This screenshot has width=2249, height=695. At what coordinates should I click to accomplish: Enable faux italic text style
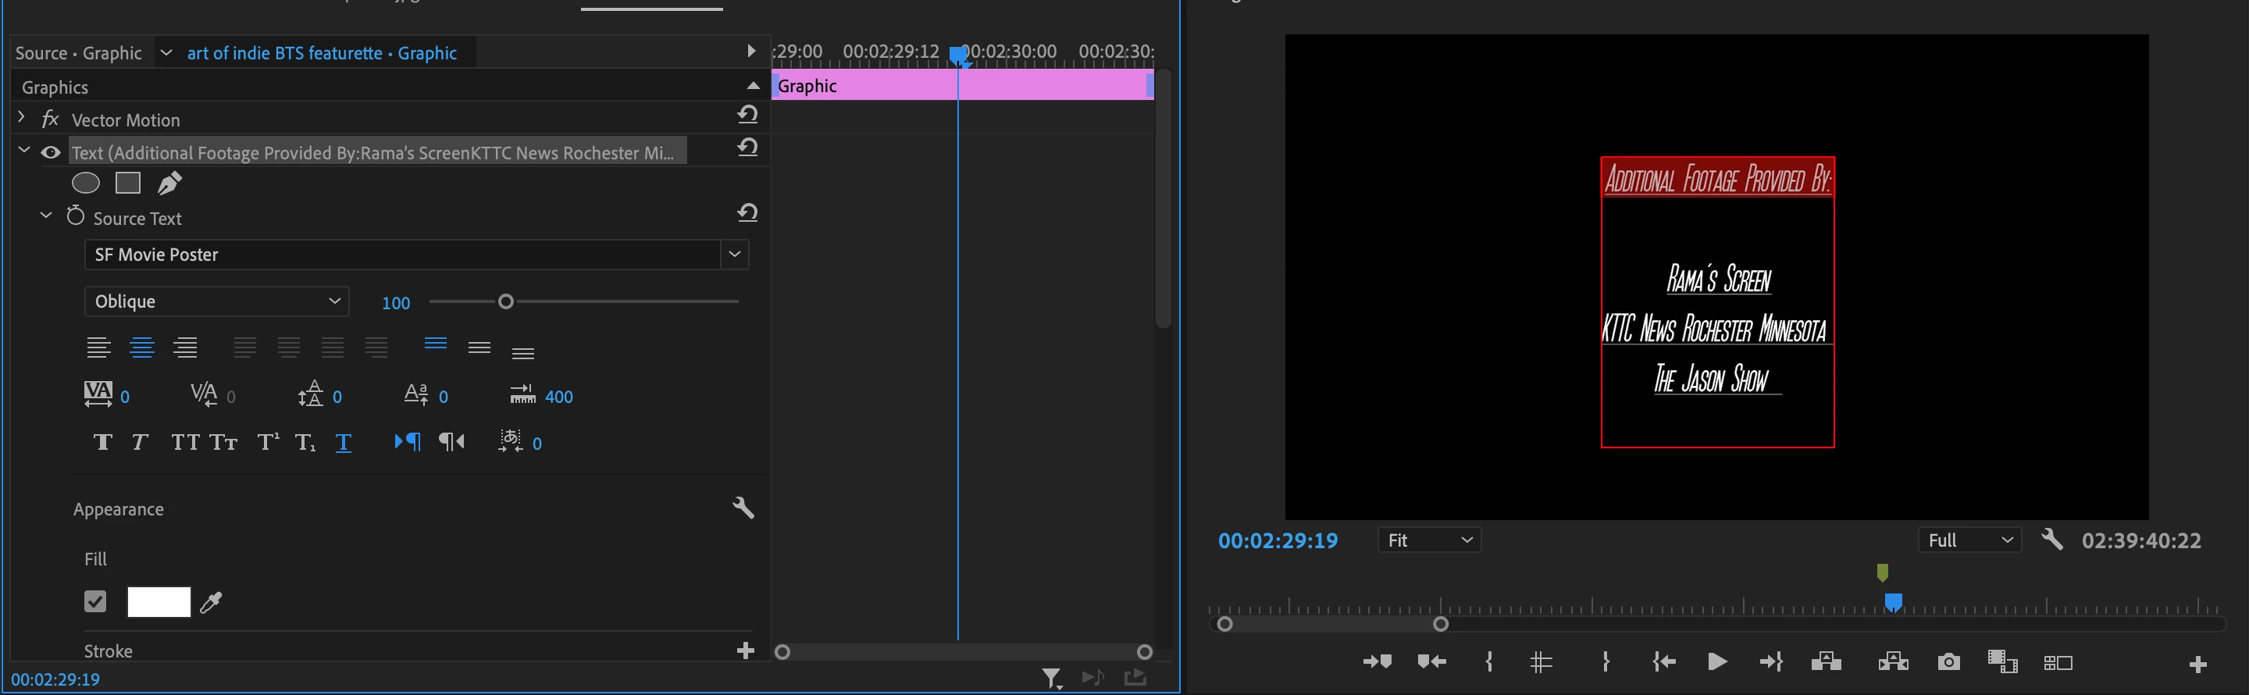click(x=140, y=443)
